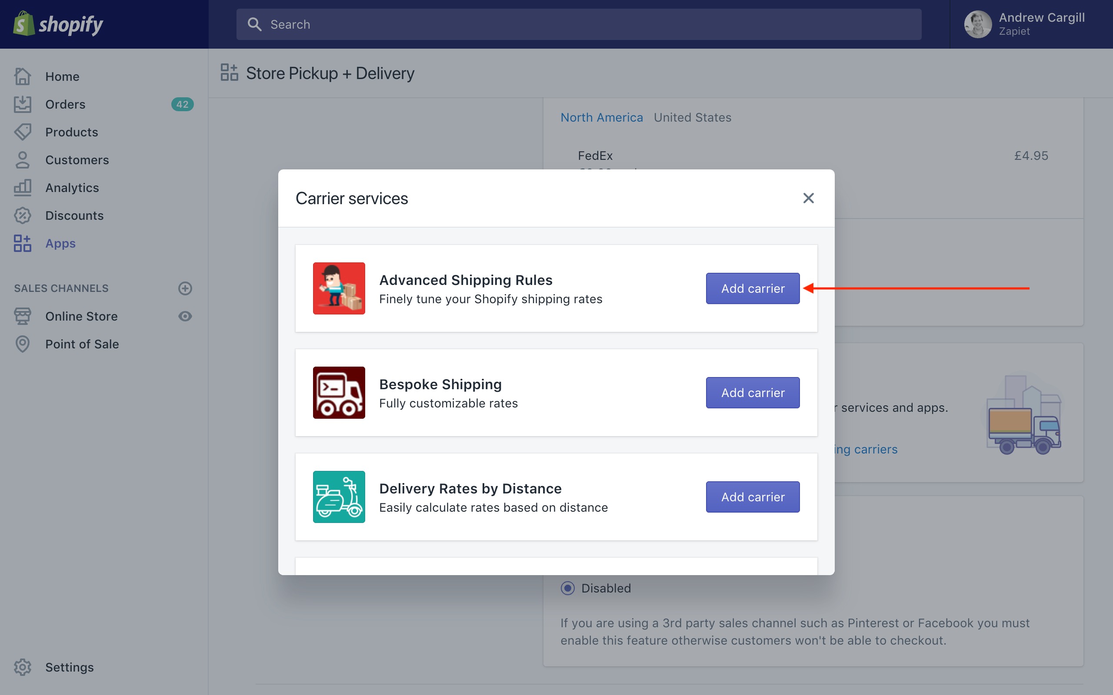This screenshot has width=1113, height=695.
Task: Open the Apps section
Action: tap(60, 243)
